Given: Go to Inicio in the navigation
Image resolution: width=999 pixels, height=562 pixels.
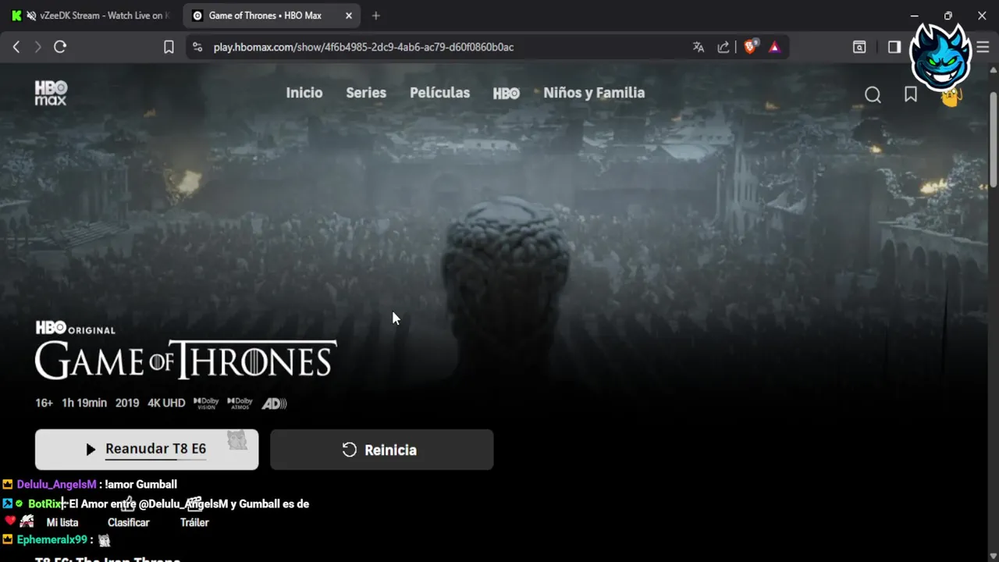Looking at the screenshot, I should (x=304, y=93).
